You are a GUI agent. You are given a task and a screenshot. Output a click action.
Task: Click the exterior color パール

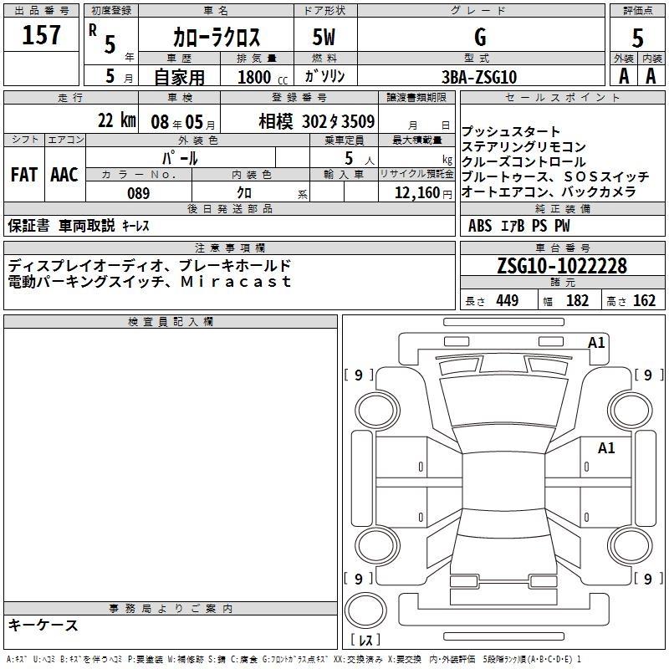coord(180,158)
